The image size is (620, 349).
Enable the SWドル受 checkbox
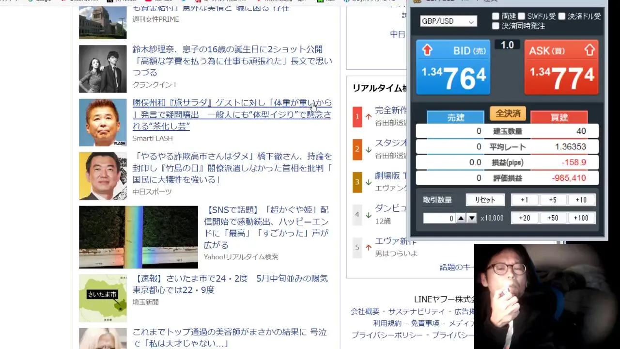point(522,16)
